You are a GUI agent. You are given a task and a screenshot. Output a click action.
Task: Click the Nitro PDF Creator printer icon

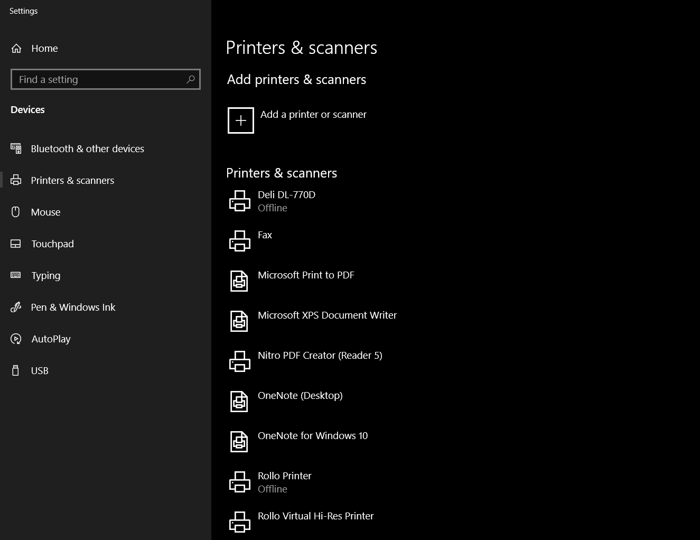[x=239, y=361]
